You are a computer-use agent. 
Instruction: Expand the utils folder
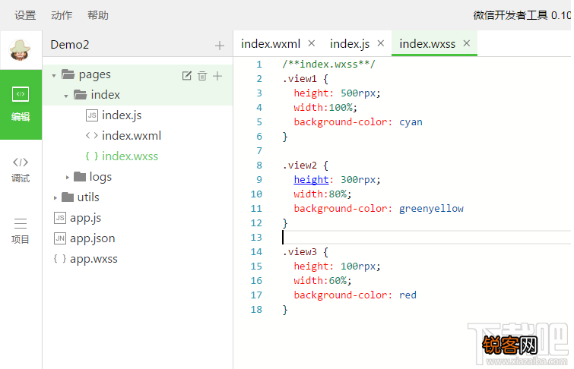55,197
